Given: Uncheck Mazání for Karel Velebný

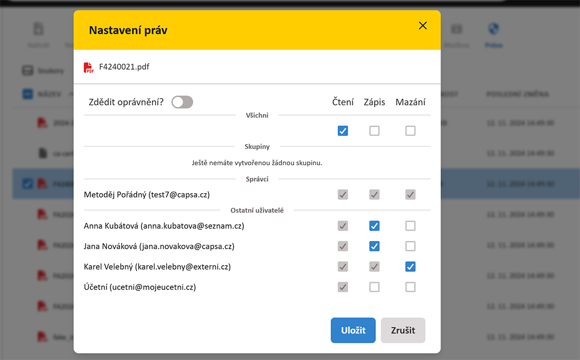Looking at the screenshot, I should (x=410, y=267).
